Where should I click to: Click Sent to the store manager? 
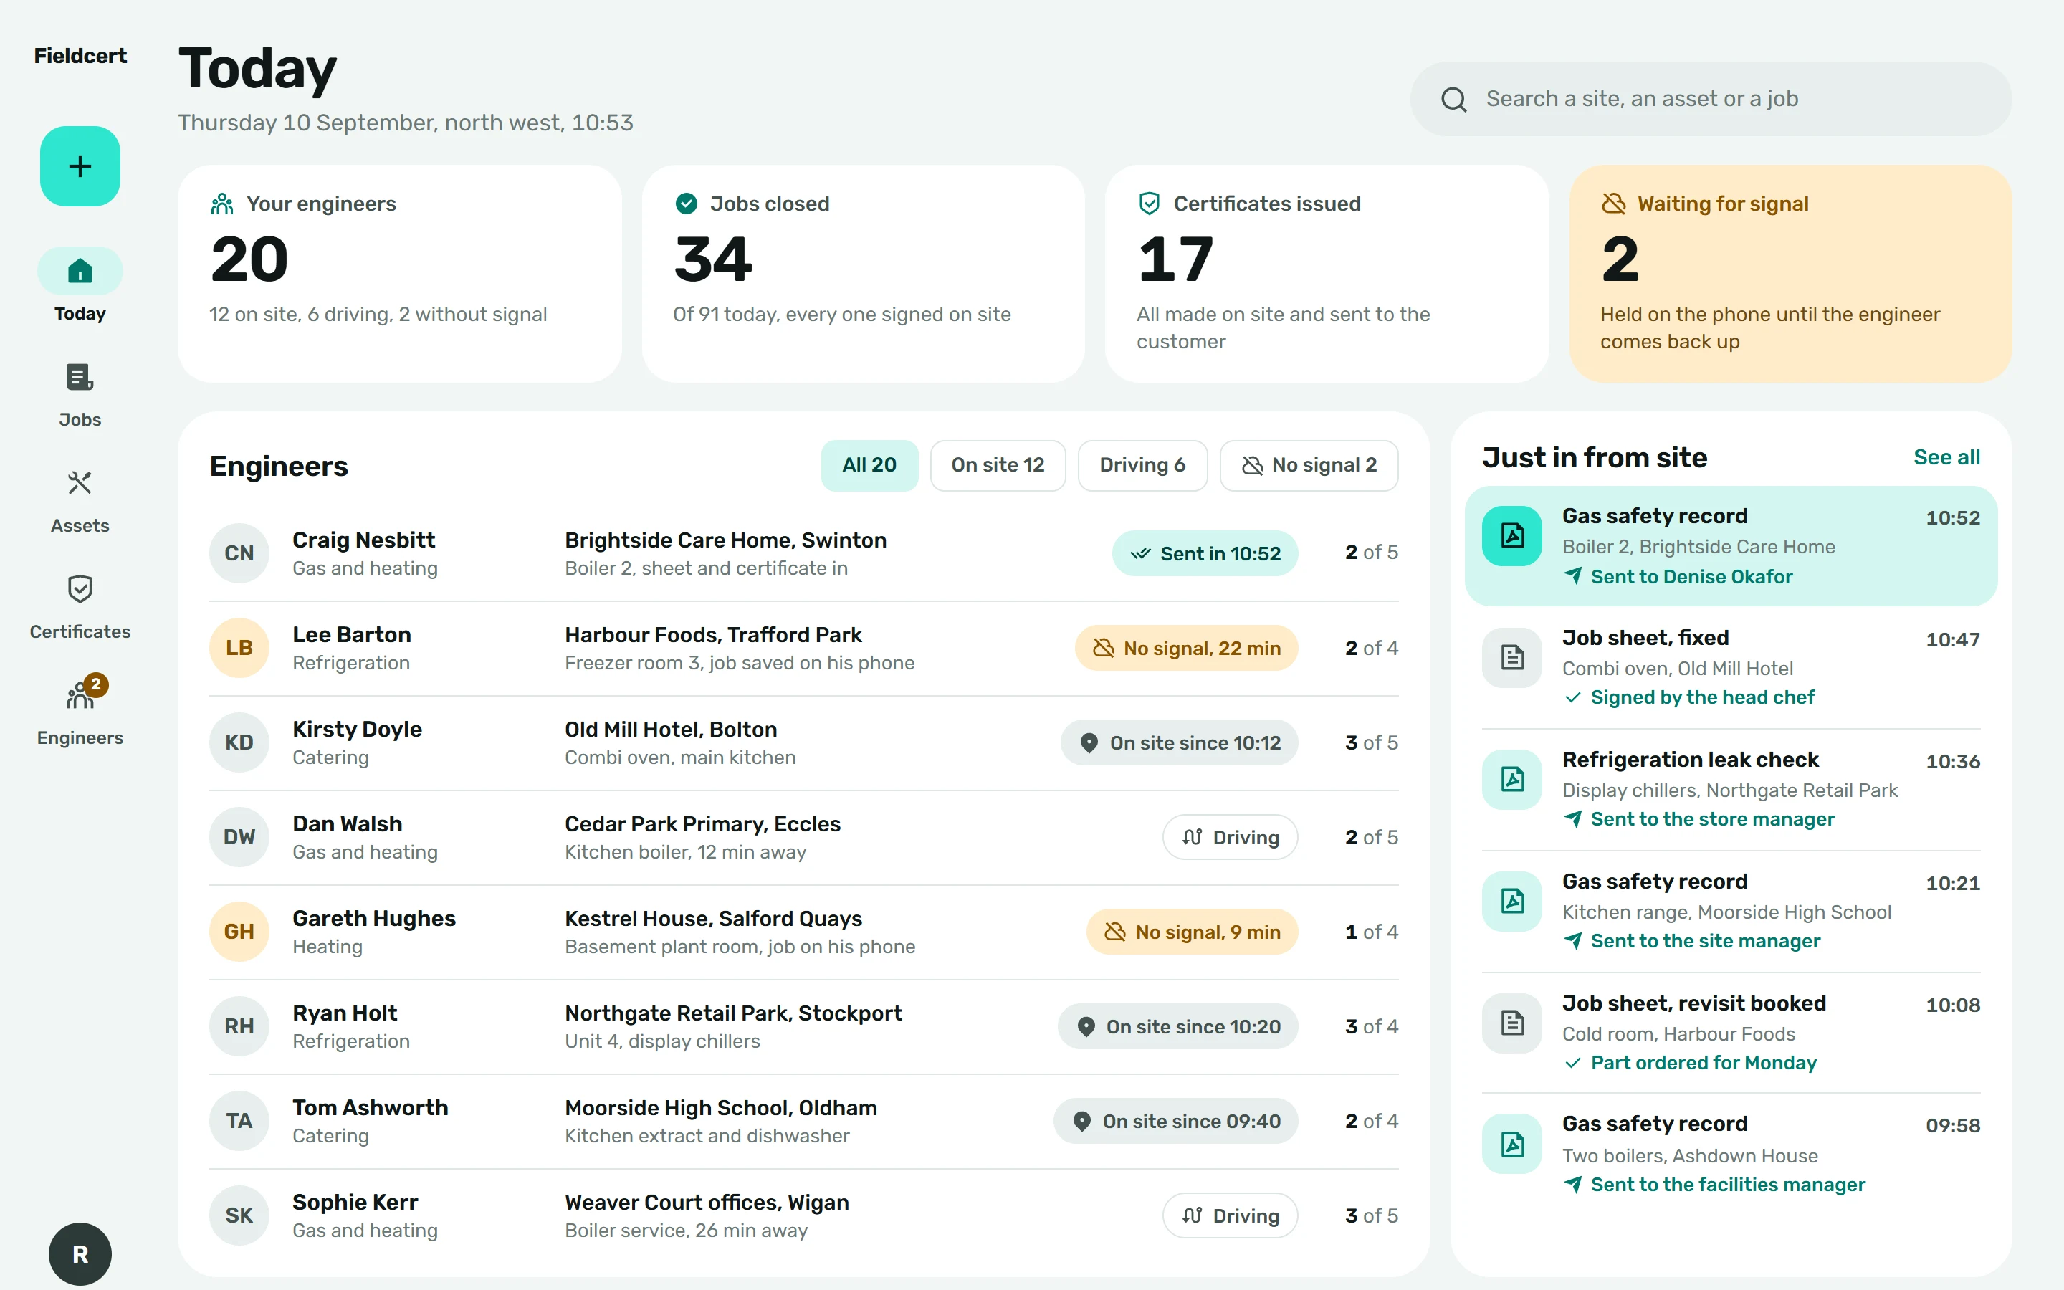(1711, 820)
